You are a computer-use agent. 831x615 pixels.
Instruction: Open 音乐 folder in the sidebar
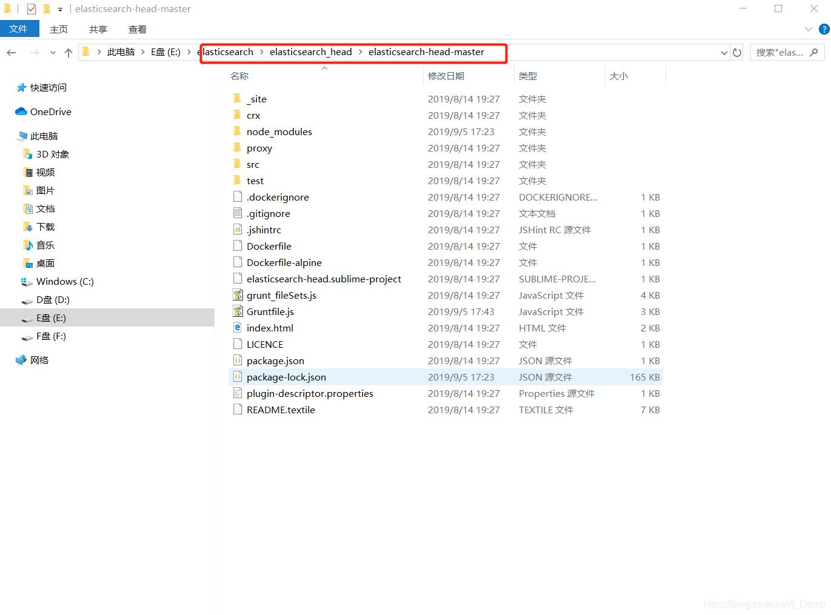pos(45,245)
